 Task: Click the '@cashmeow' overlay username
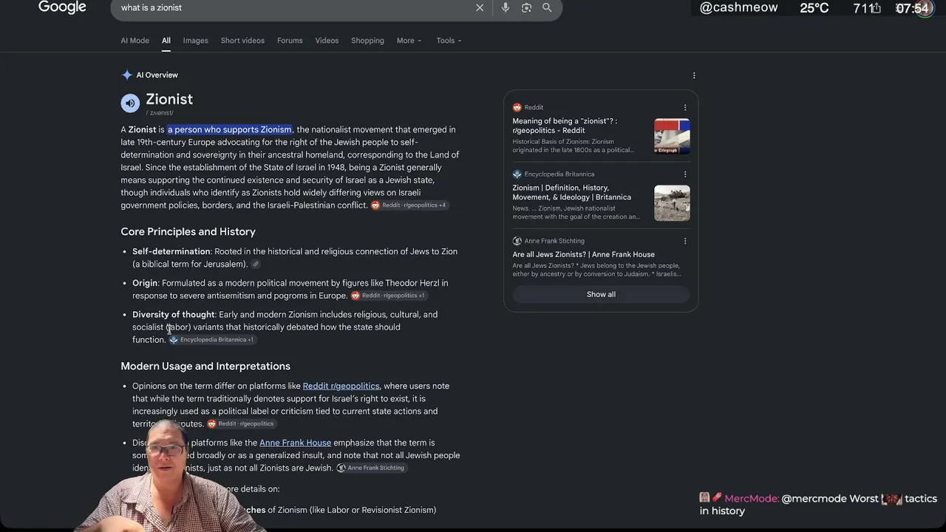738,7
